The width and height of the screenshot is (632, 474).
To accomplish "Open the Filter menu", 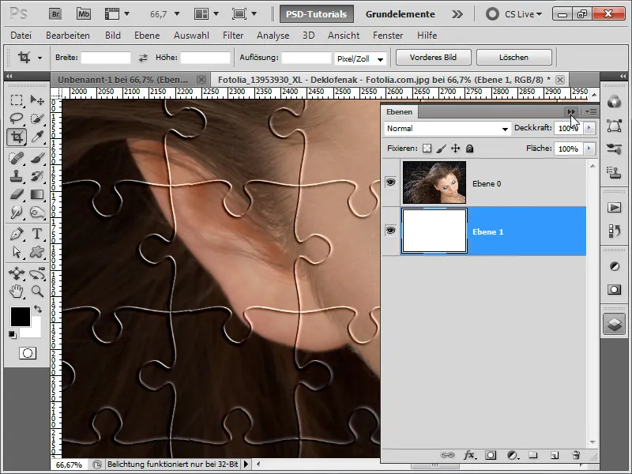I will [233, 36].
